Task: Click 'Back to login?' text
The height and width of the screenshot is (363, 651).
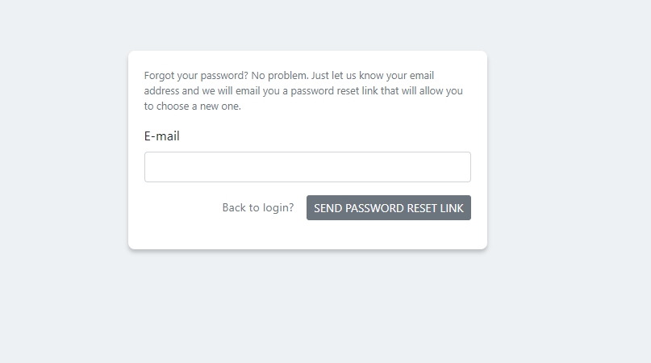Action: (257, 208)
